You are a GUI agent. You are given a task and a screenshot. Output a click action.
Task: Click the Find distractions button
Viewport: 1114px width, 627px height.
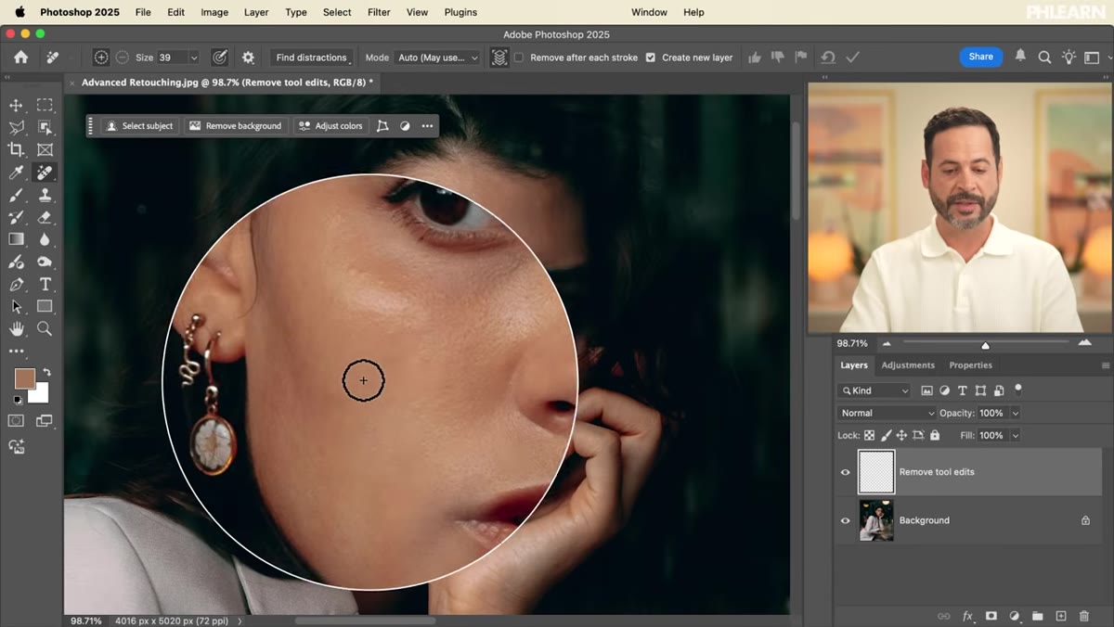pyautogui.click(x=311, y=58)
